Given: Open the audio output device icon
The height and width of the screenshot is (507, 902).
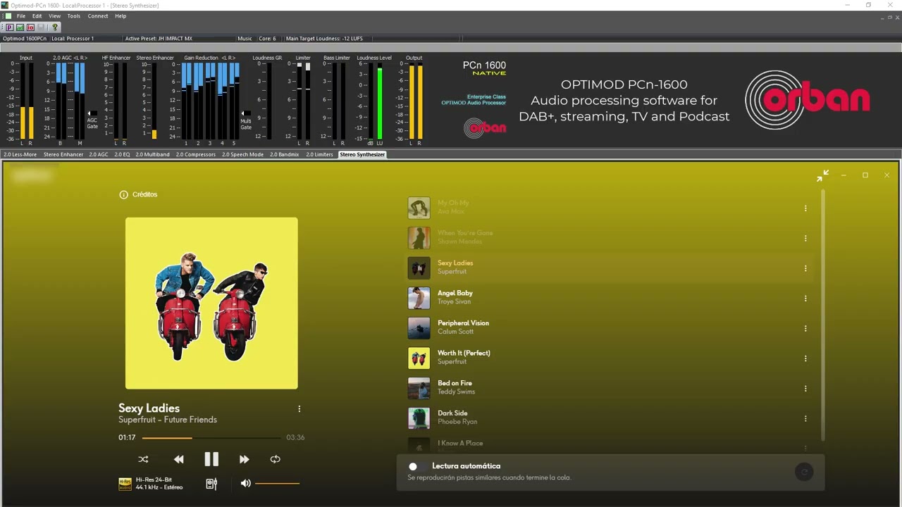Looking at the screenshot, I should coord(211,484).
